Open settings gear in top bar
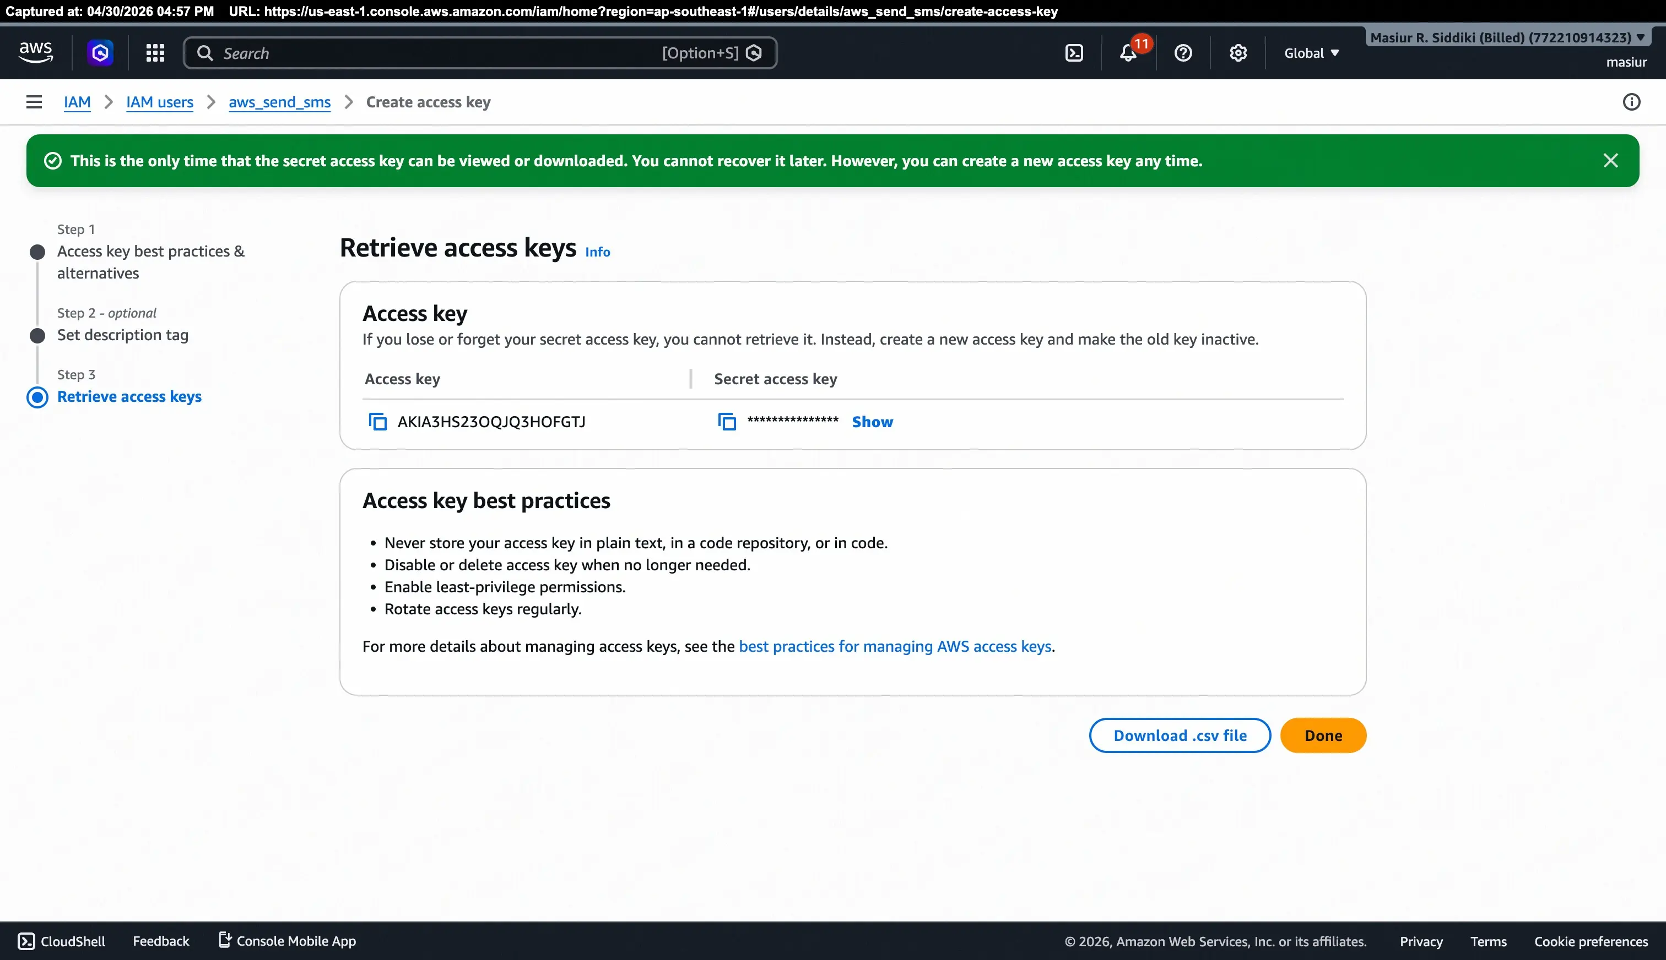The width and height of the screenshot is (1666, 960). [x=1238, y=53]
